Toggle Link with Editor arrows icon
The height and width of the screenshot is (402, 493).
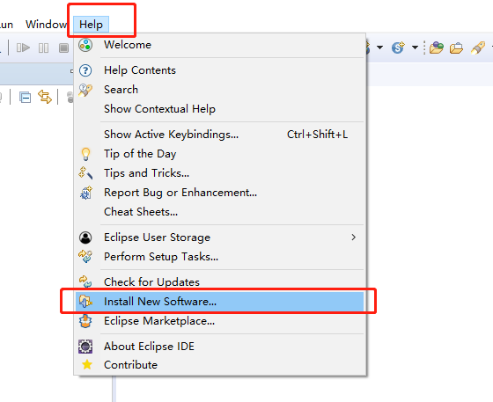[45, 97]
